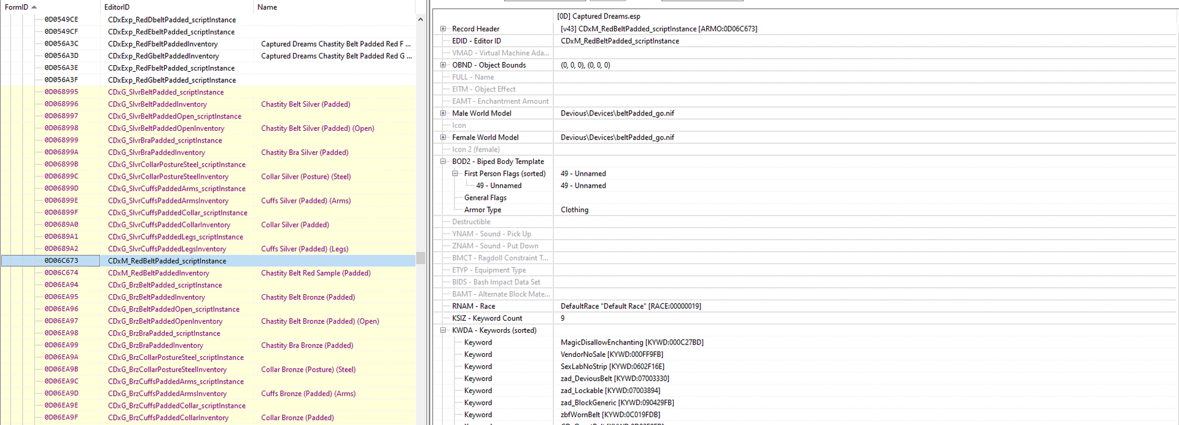
Task: Sort by FormID column header
Action: [x=50, y=7]
